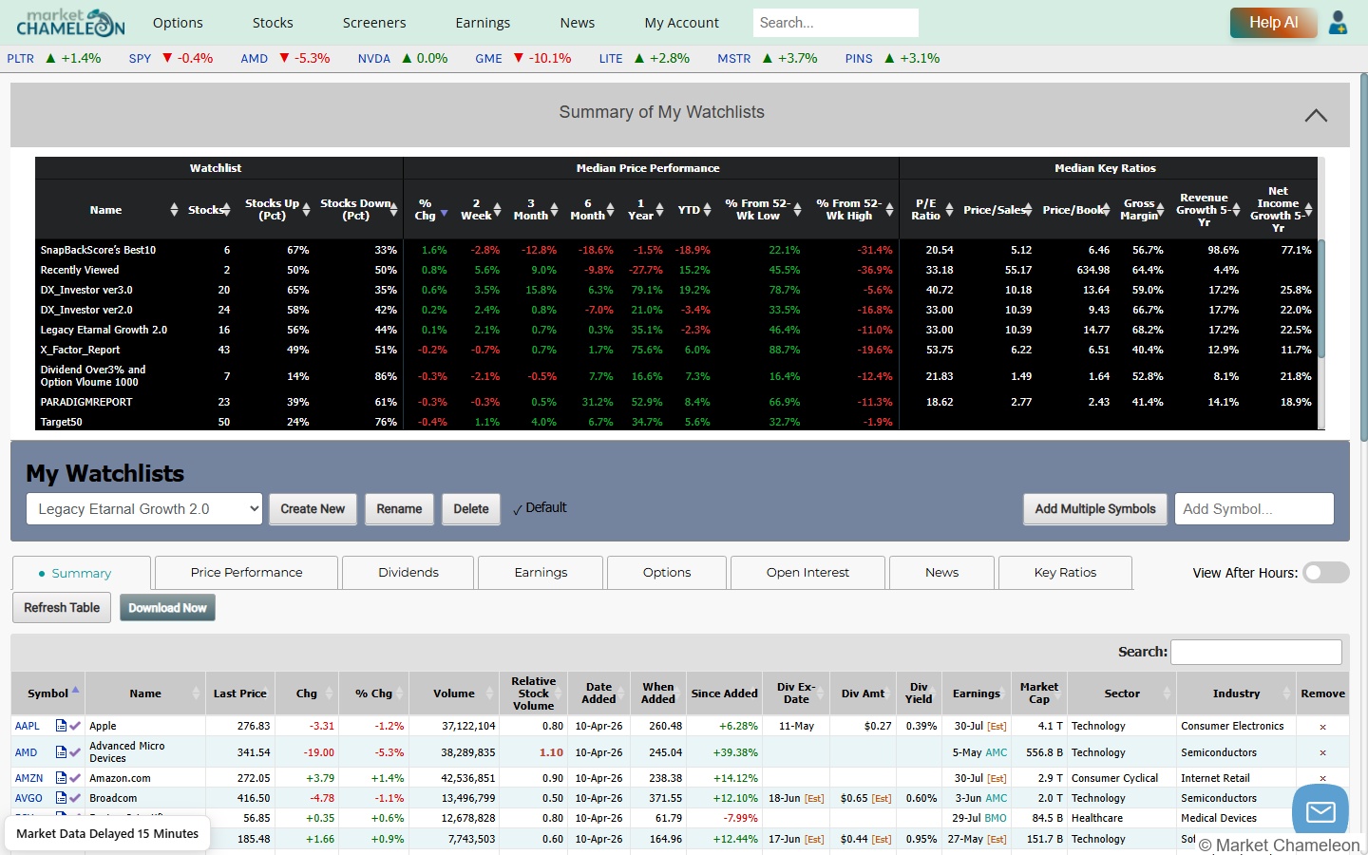Open the AMD row notes document icon
Image resolution: width=1368 pixels, height=855 pixels.
point(61,752)
